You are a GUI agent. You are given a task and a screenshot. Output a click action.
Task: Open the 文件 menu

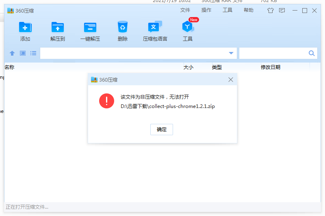click(185, 10)
